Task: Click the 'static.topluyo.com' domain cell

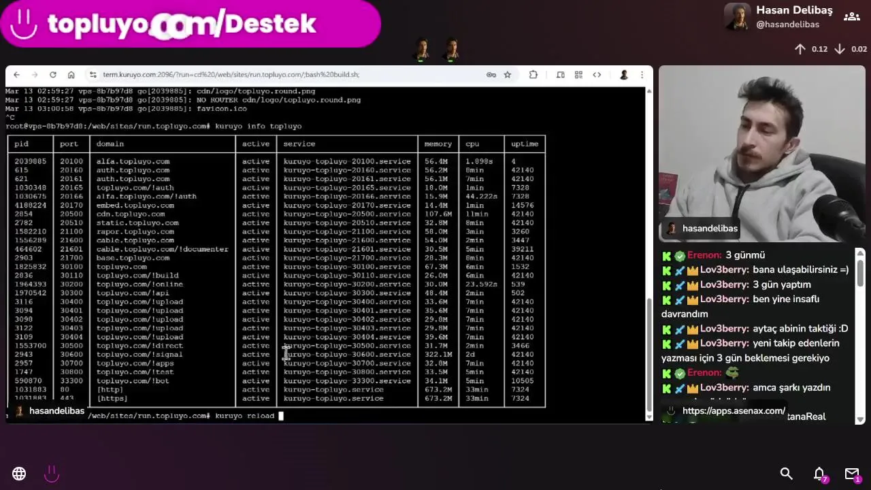Action: click(137, 223)
